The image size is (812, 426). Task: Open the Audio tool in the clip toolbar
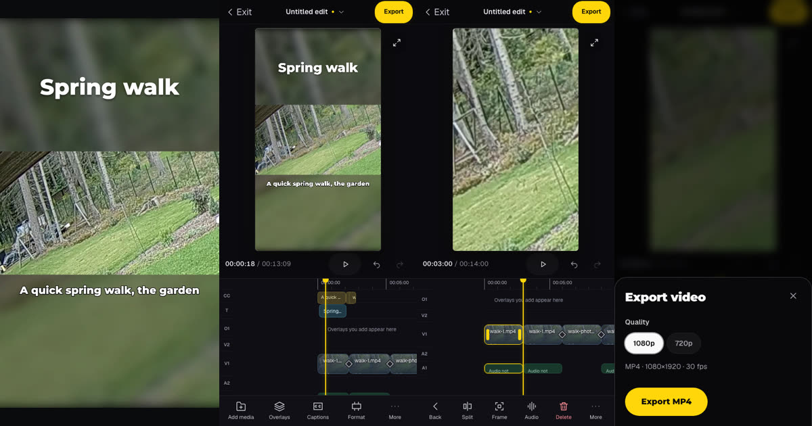[x=532, y=410]
